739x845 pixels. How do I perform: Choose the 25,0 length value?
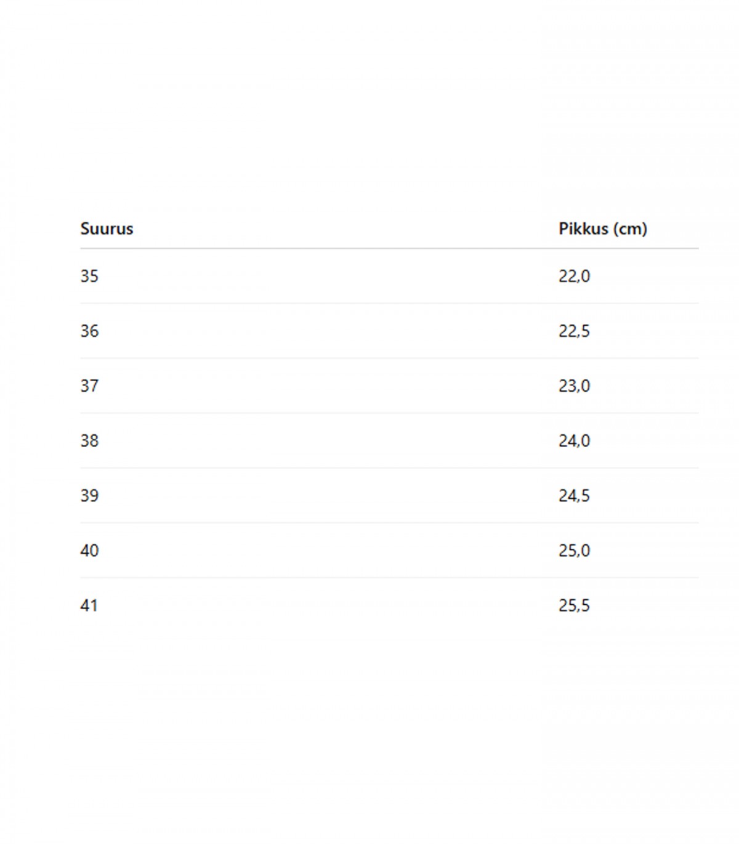574,550
